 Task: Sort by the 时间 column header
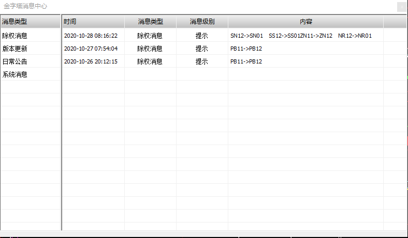[93, 22]
